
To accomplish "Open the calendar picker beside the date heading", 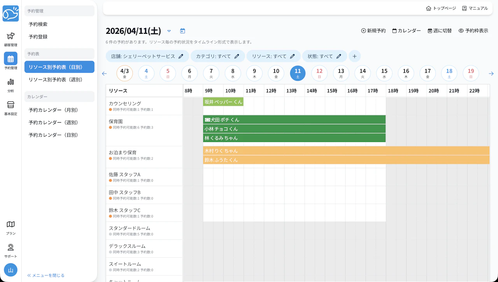I will (182, 31).
